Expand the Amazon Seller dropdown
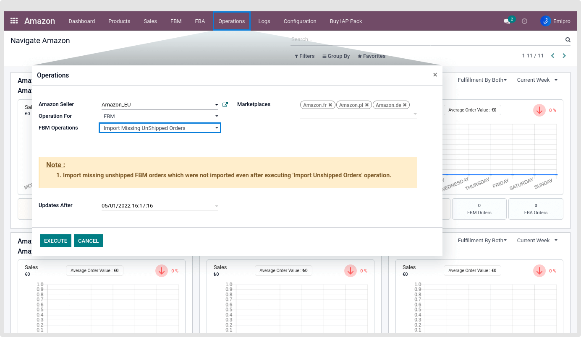The height and width of the screenshot is (337, 581). pyautogui.click(x=216, y=105)
